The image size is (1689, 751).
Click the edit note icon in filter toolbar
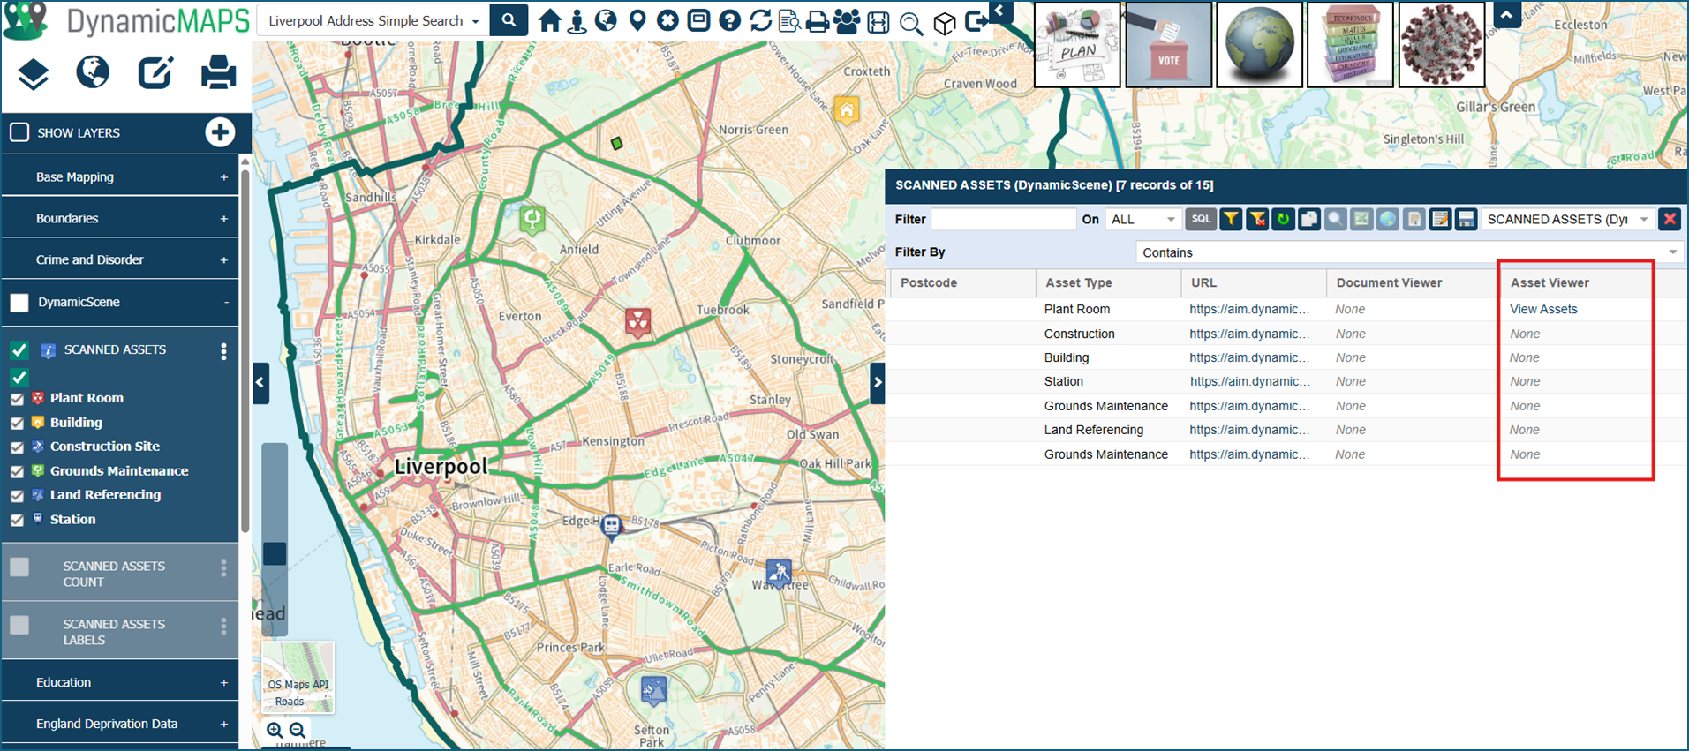pyautogui.click(x=1440, y=219)
